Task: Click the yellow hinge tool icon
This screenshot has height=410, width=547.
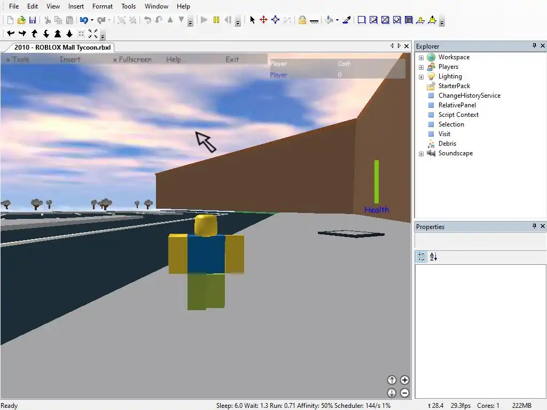Action: 420,20
